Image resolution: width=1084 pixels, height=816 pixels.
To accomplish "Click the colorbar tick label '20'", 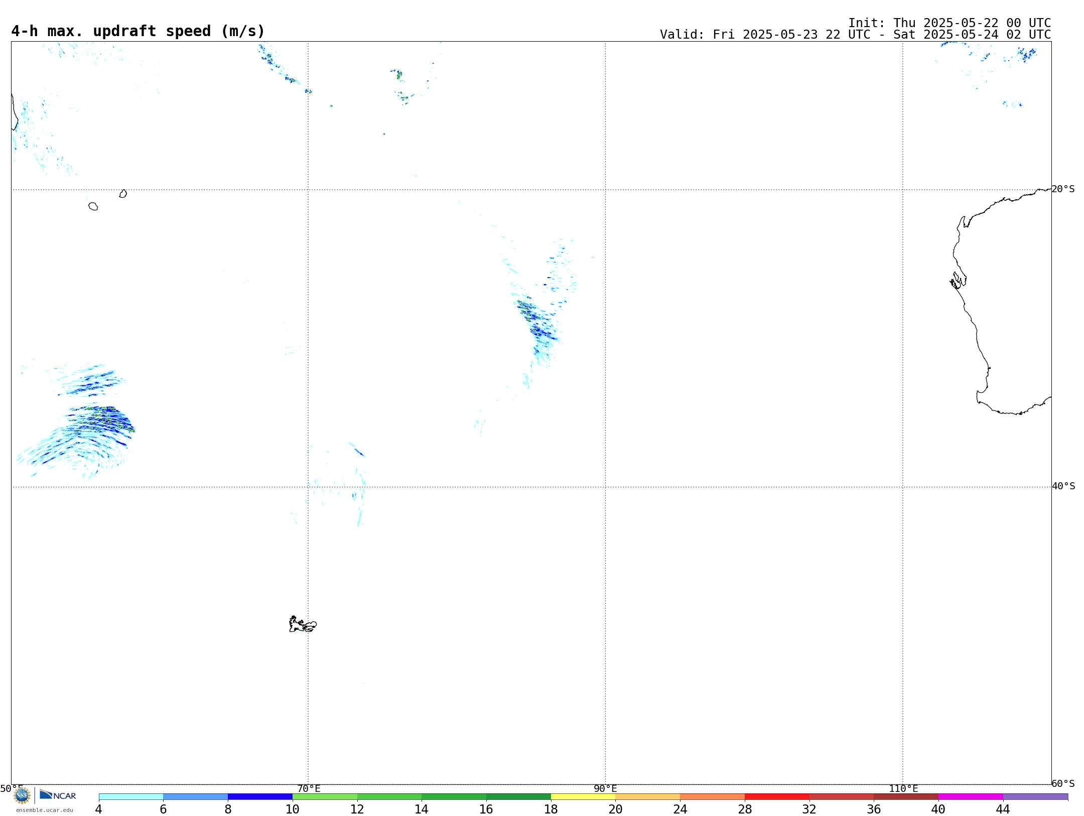I will [616, 809].
